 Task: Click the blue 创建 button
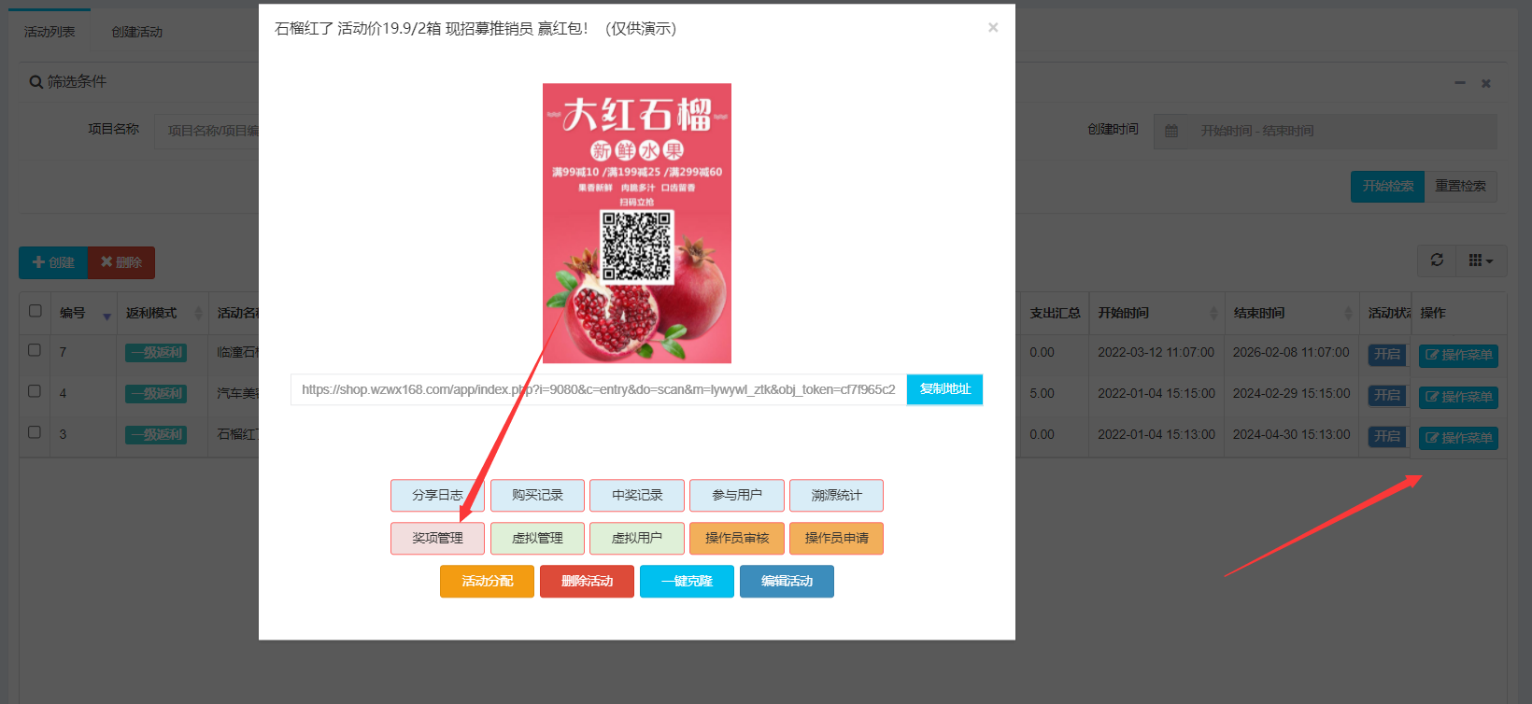[53, 262]
